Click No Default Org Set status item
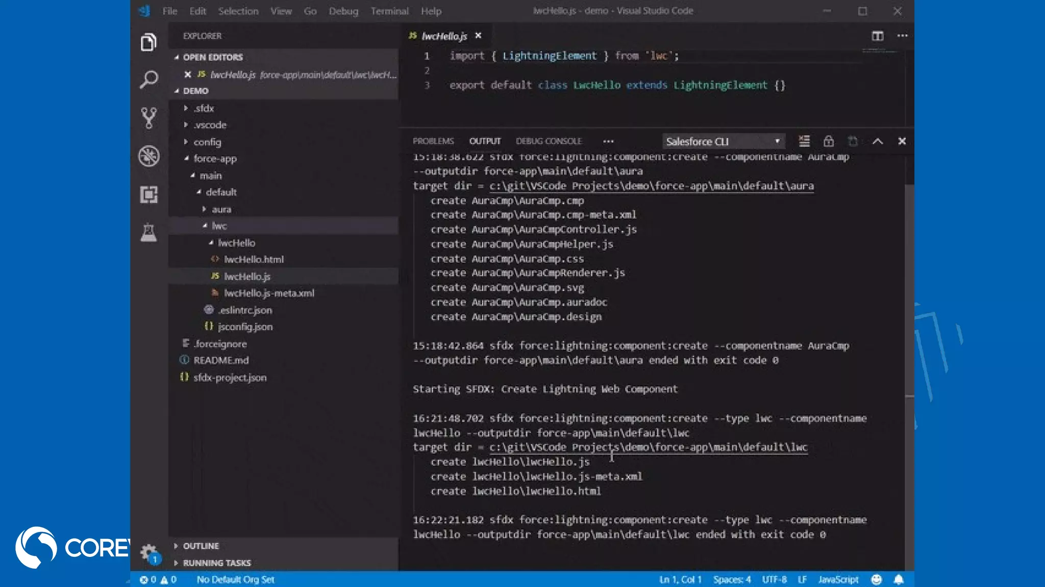 [x=235, y=579]
